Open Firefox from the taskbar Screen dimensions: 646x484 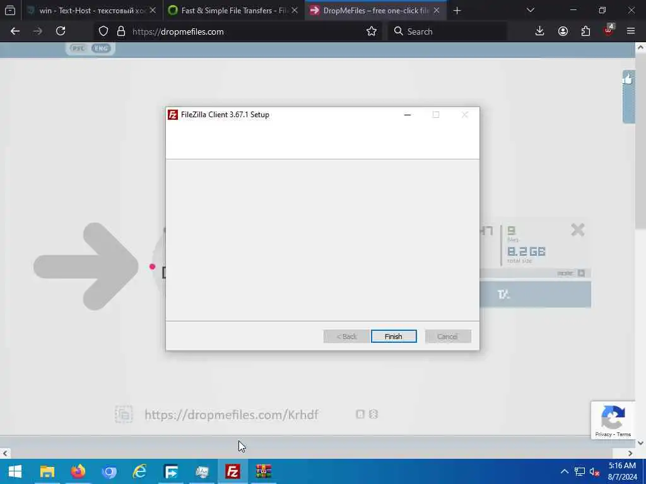pyautogui.click(x=78, y=471)
